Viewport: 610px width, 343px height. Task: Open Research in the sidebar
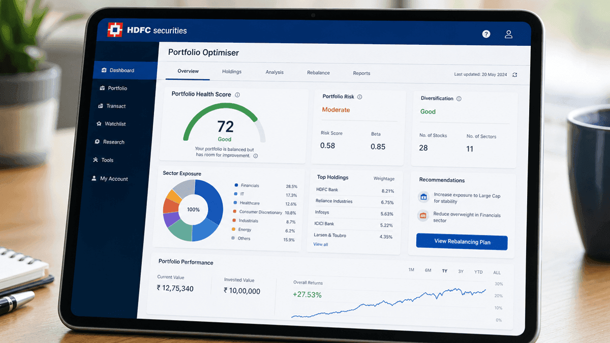pyautogui.click(x=113, y=142)
